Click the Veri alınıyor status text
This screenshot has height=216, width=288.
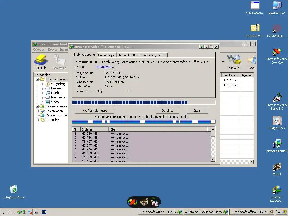point(104,67)
